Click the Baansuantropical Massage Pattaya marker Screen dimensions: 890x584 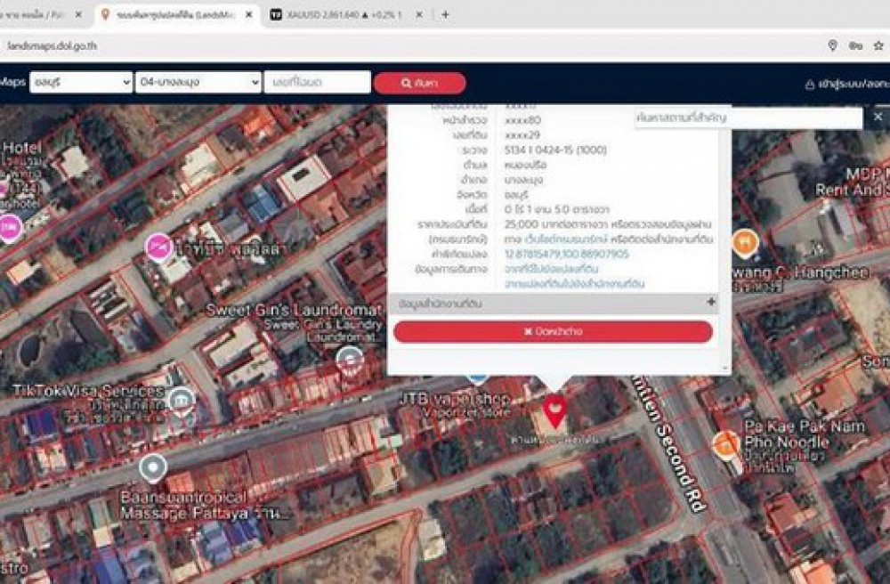153,466
